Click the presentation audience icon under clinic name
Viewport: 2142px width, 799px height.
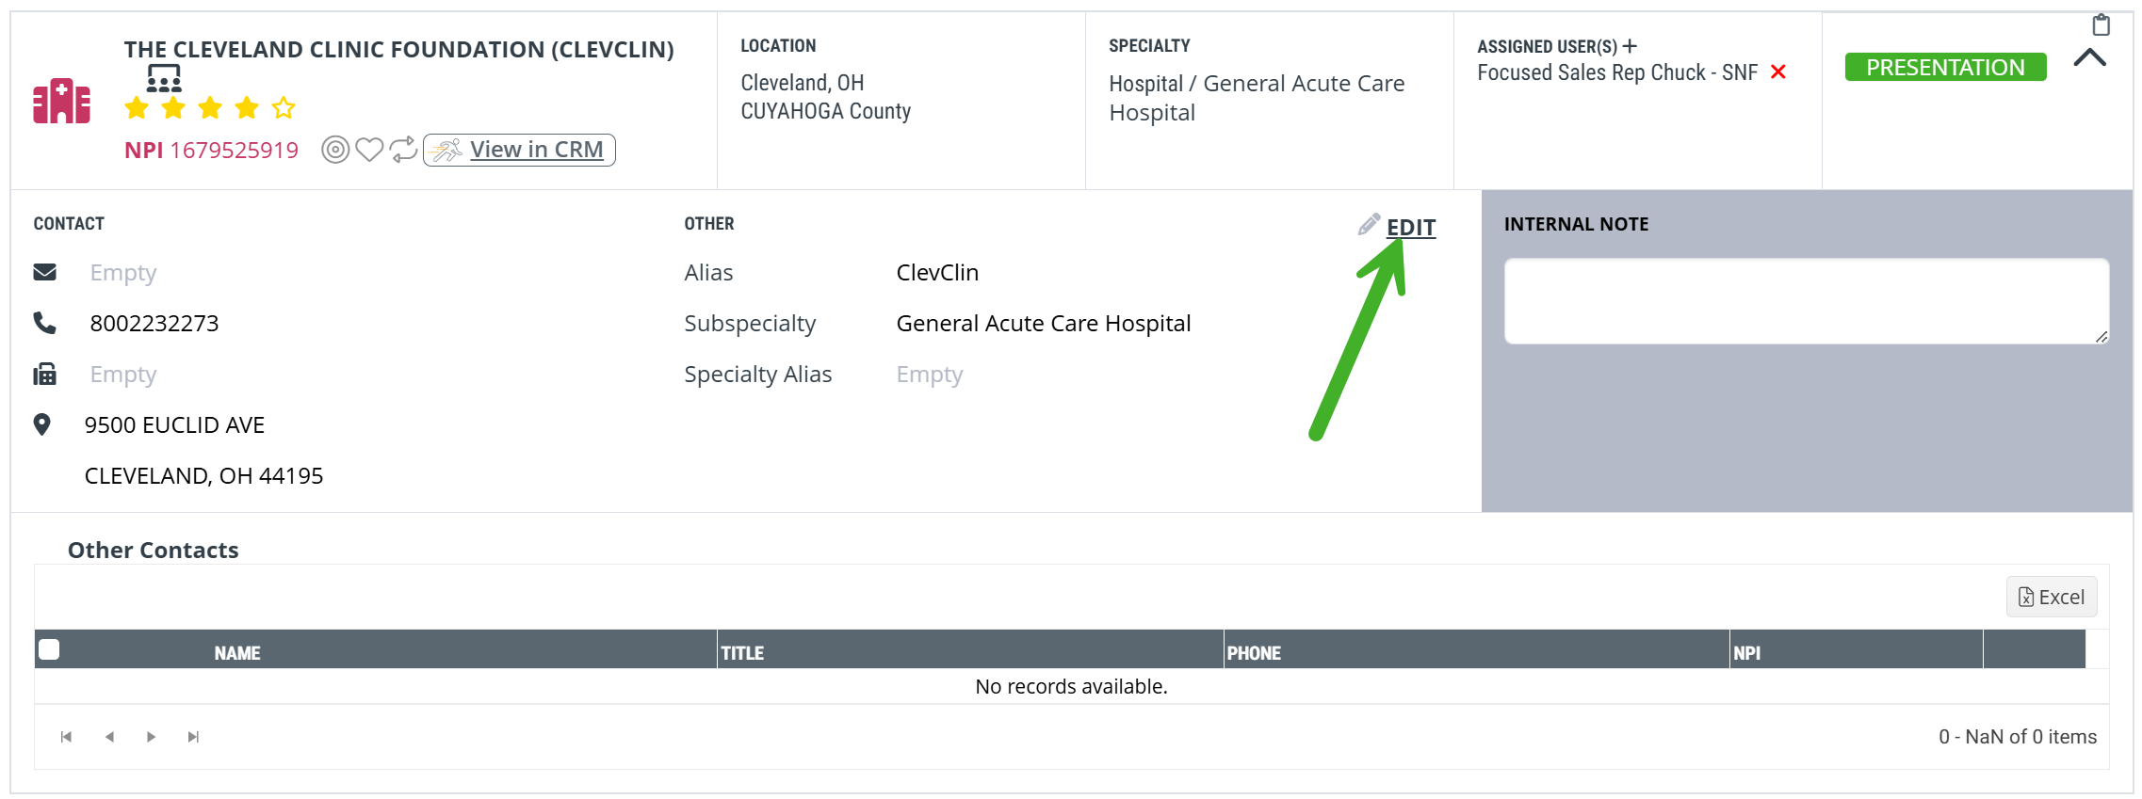(x=164, y=78)
